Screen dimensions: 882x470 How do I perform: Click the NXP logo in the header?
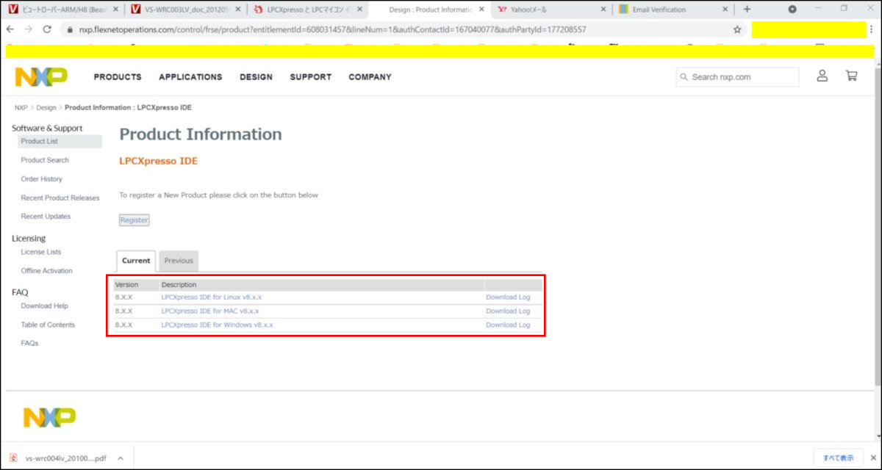tap(41, 76)
